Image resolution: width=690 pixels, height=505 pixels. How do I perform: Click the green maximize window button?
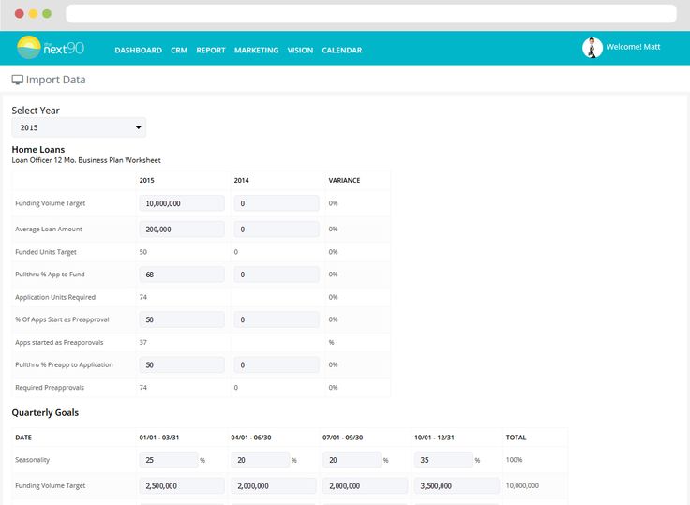tap(47, 14)
